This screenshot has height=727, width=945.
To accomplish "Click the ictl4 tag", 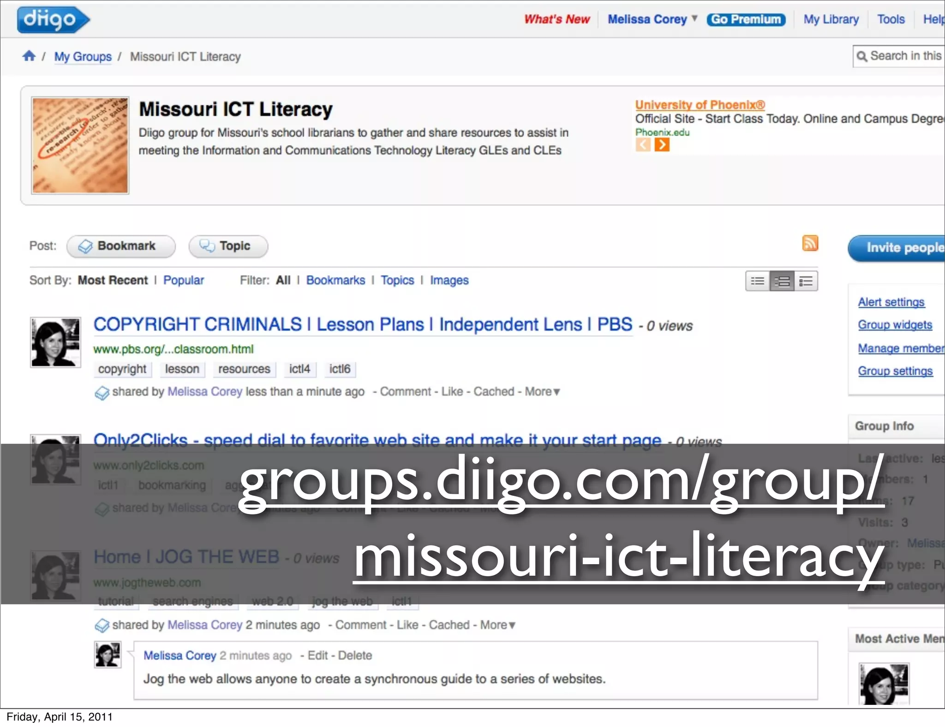I will pyautogui.click(x=299, y=369).
